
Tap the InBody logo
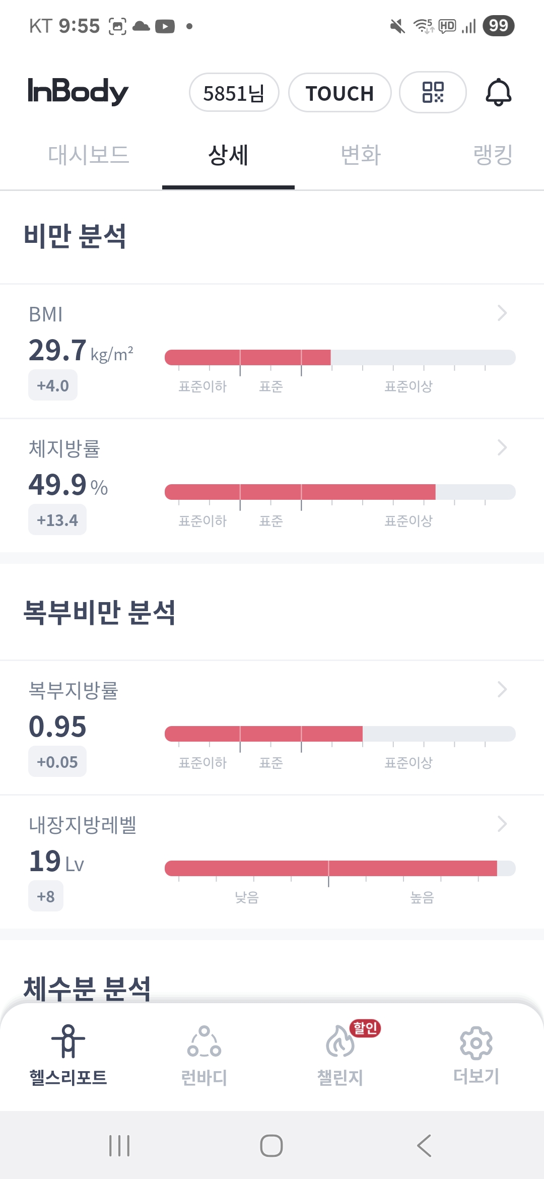pyautogui.click(x=78, y=91)
